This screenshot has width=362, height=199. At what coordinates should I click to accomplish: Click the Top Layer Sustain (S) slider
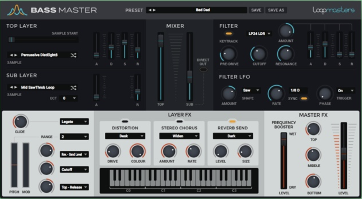tap(124, 46)
